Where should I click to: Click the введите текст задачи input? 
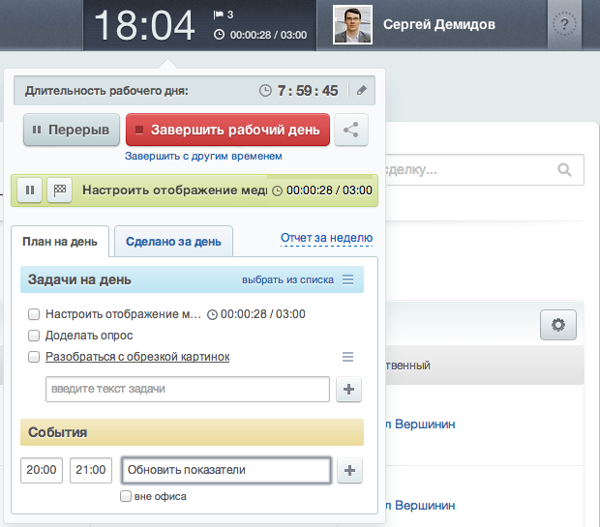(188, 389)
